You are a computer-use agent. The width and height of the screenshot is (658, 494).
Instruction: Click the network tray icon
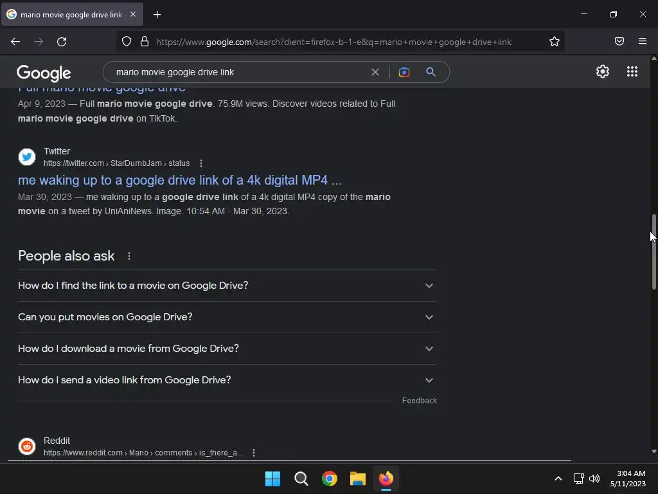click(x=579, y=479)
